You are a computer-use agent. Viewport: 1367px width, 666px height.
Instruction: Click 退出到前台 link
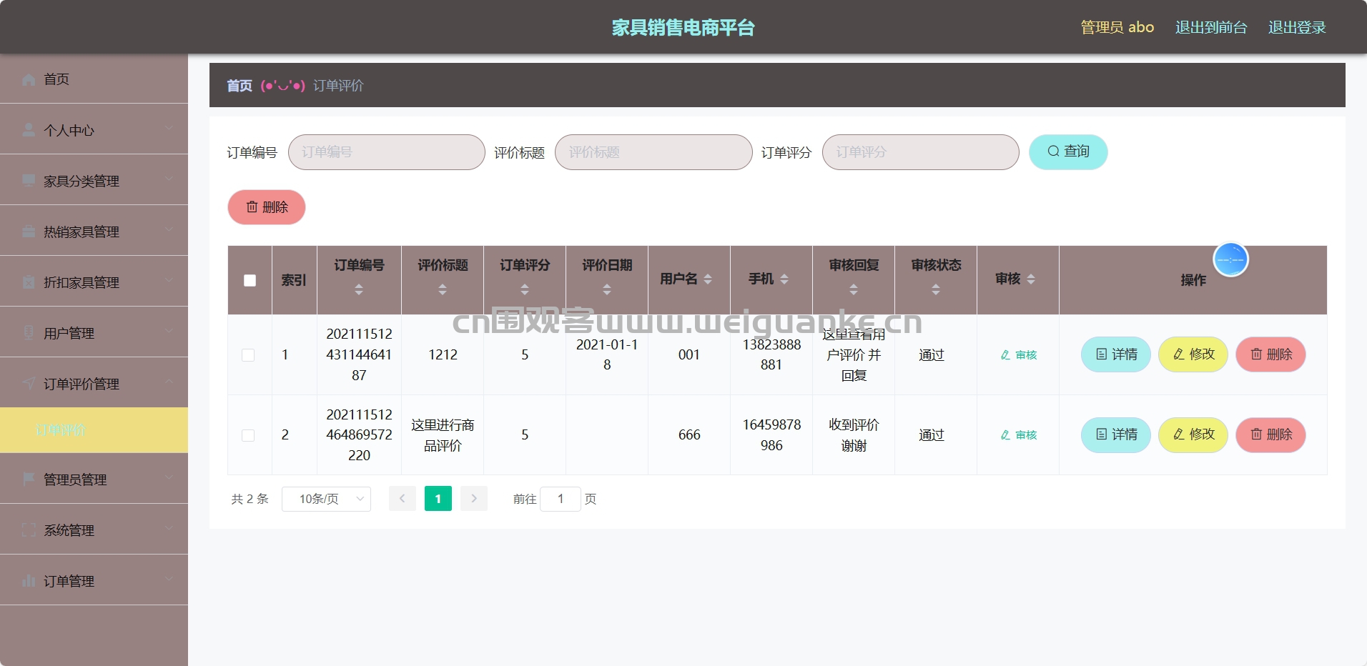[x=1211, y=27]
